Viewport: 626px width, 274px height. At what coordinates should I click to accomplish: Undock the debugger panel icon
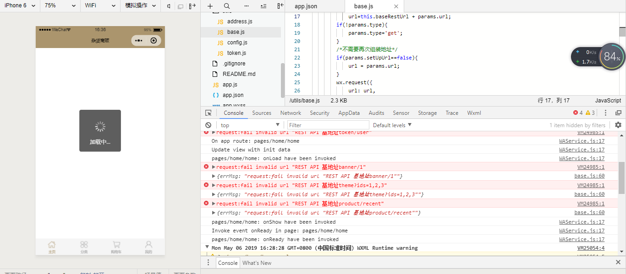618,113
